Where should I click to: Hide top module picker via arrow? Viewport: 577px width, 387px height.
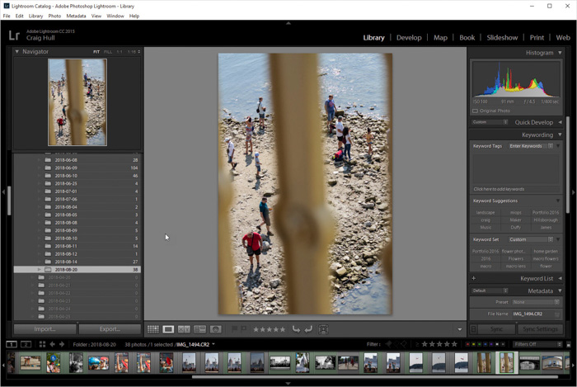[288, 23]
